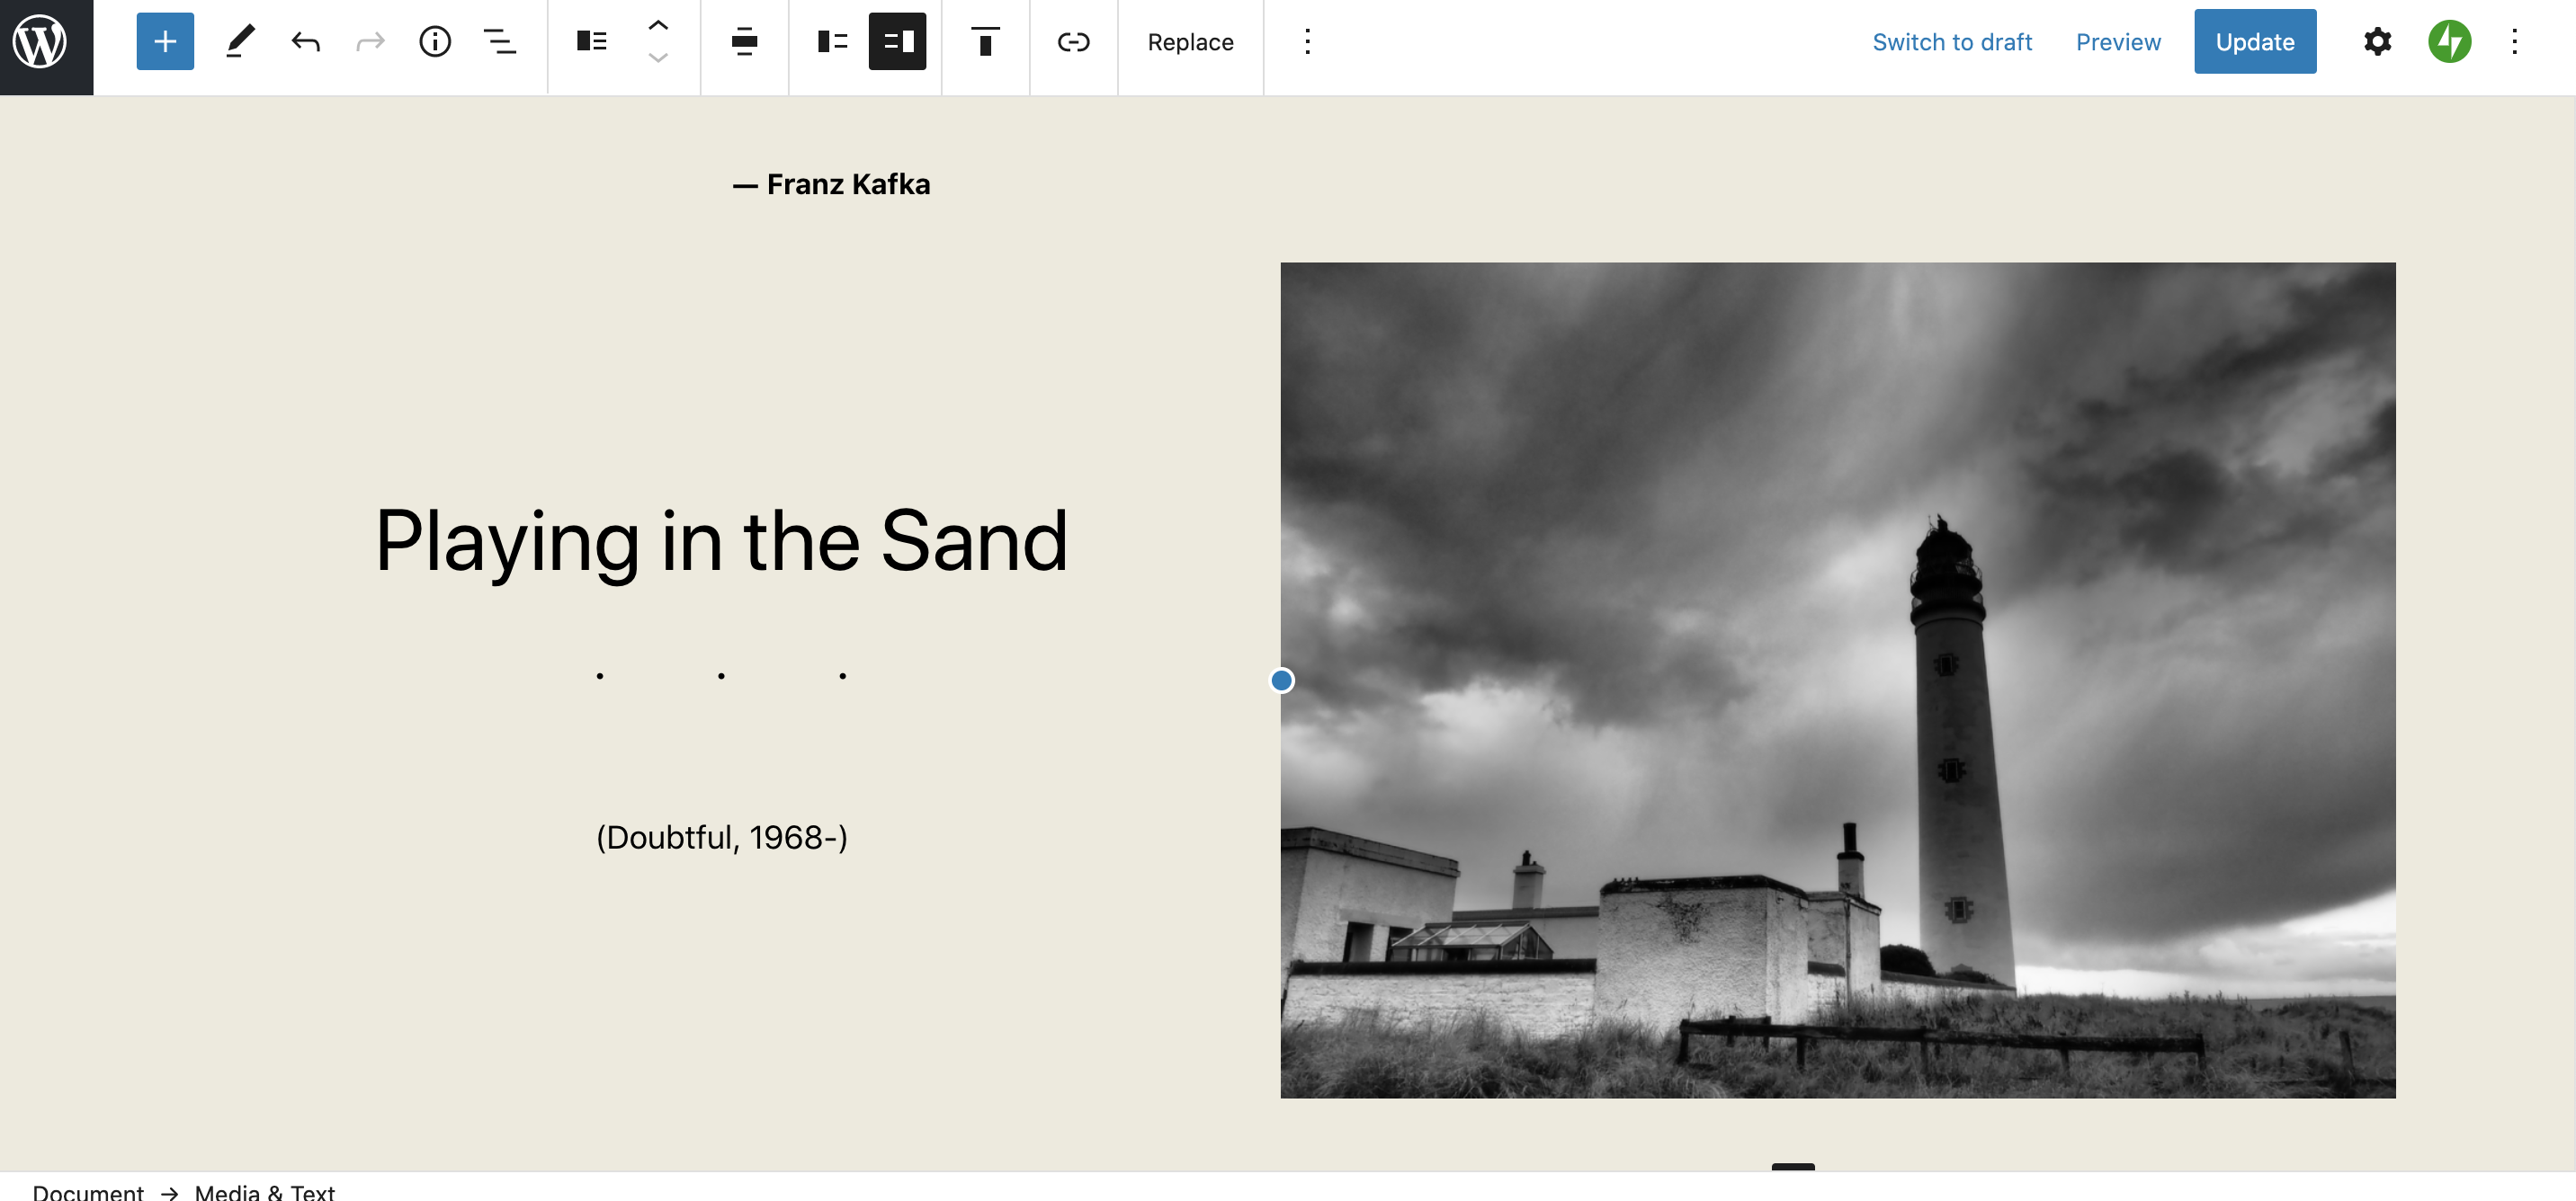Viewport: 2576px width, 1201px height.
Task: Click the insert link icon
Action: point(1073,42)
